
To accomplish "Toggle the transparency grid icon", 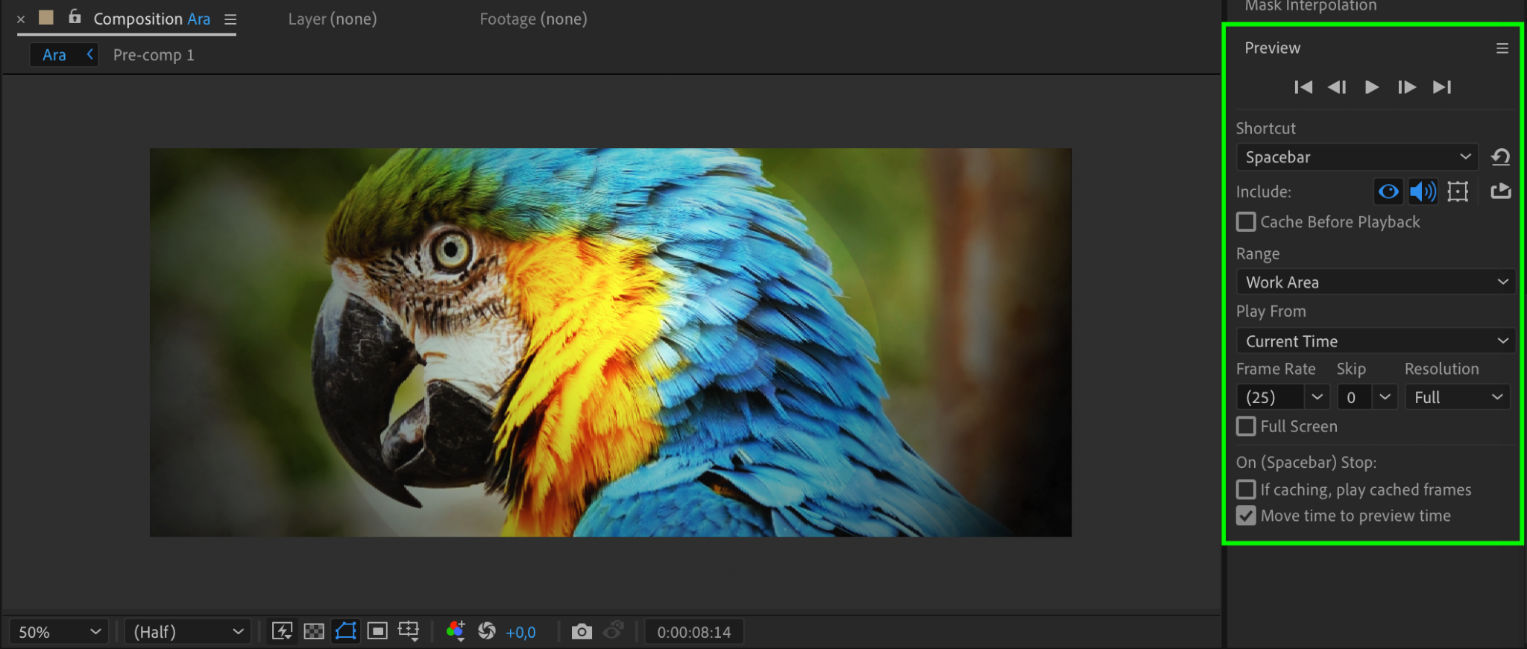I will click(314, 632).
